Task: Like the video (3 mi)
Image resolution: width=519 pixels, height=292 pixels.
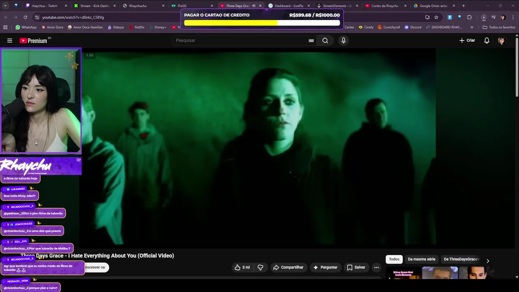Action: tap(242, 267)
